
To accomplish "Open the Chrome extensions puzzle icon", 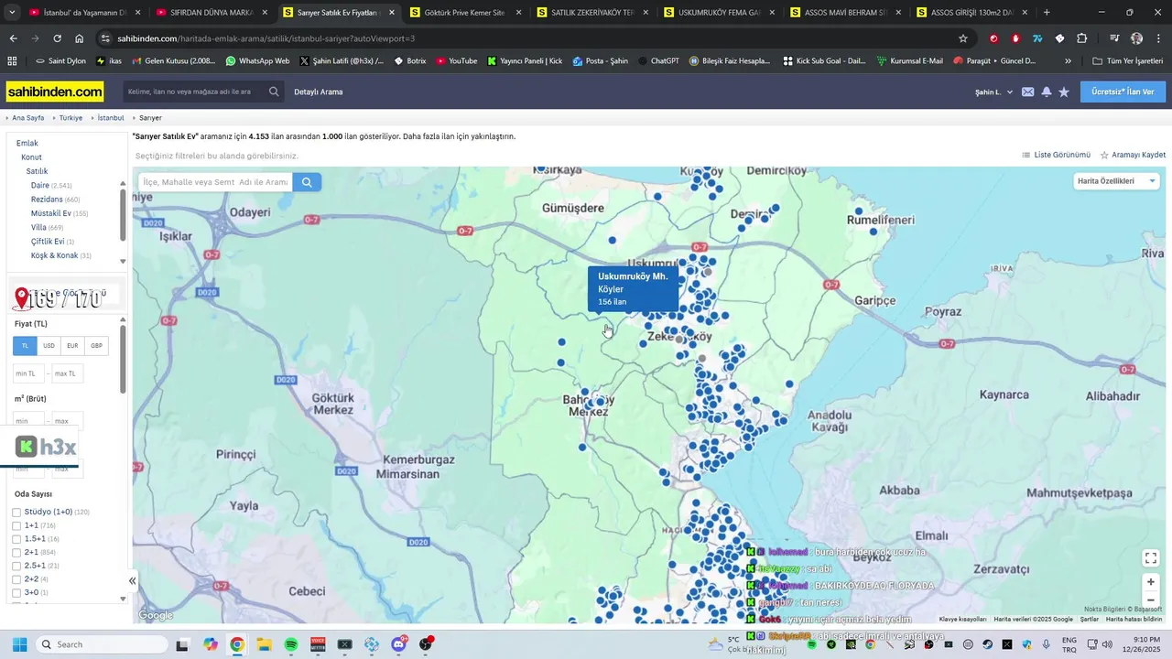I will tap(1082, 38).
